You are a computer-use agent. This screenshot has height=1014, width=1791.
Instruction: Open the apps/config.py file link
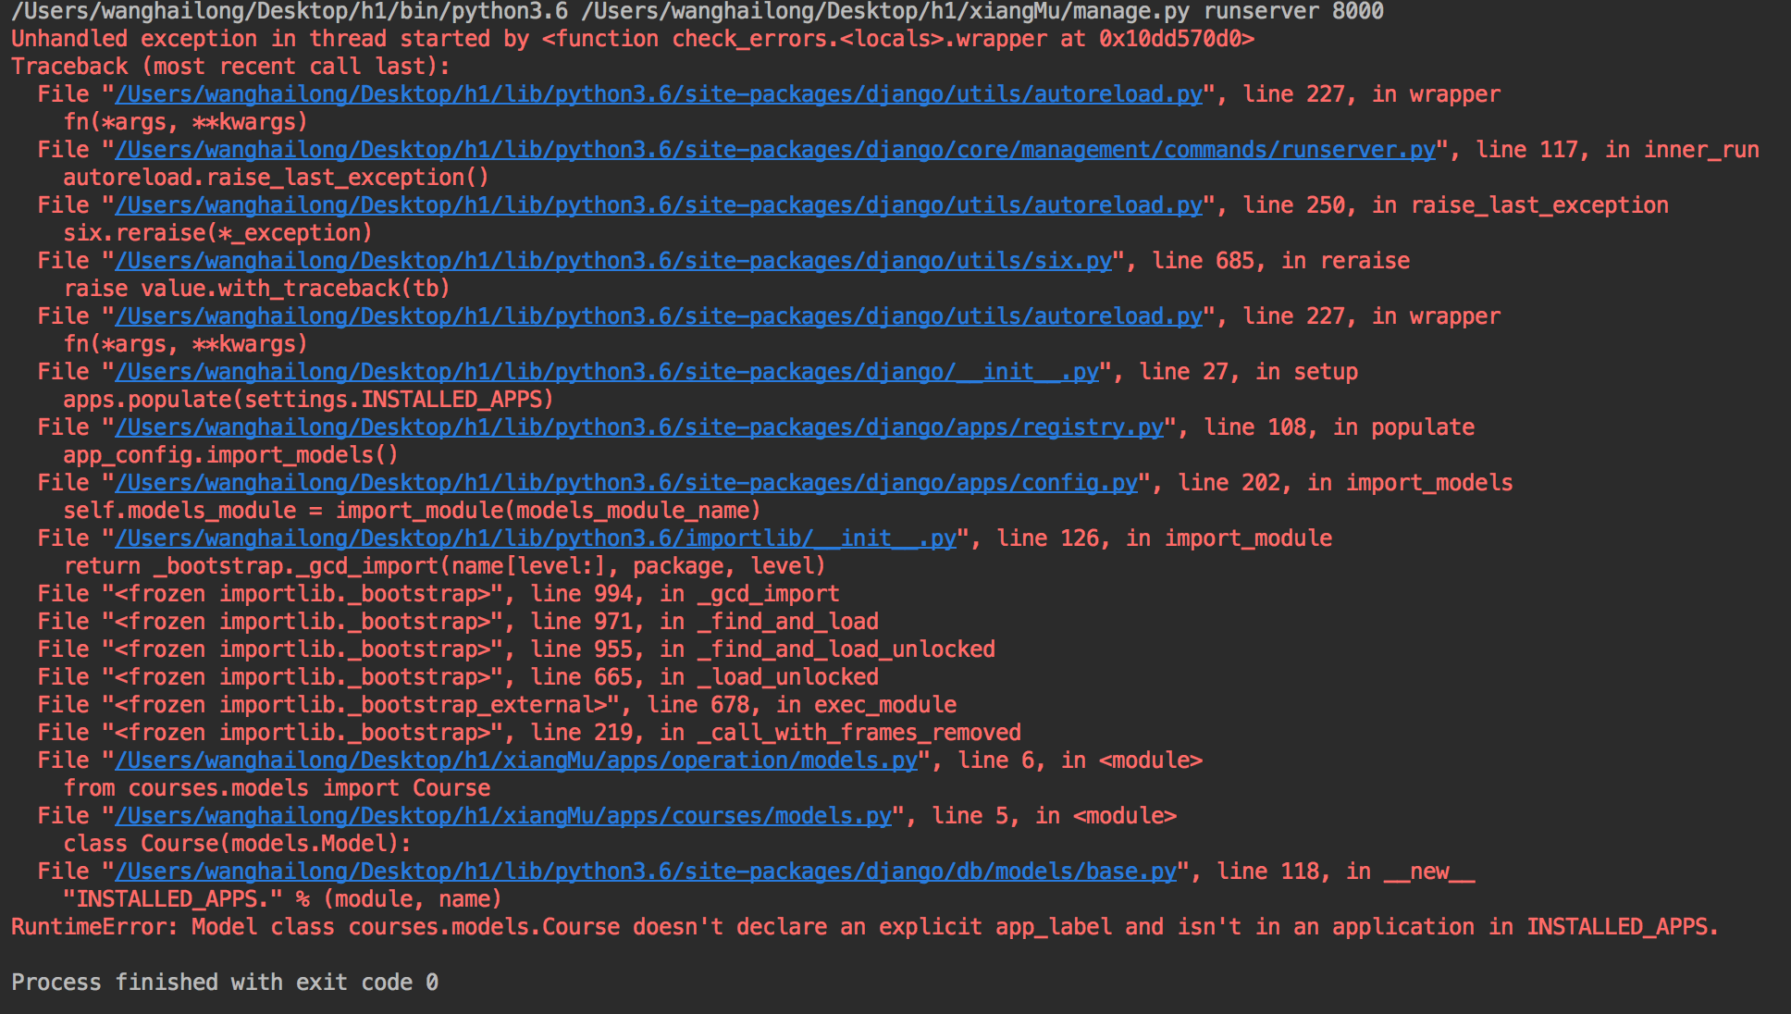(626, 483)
